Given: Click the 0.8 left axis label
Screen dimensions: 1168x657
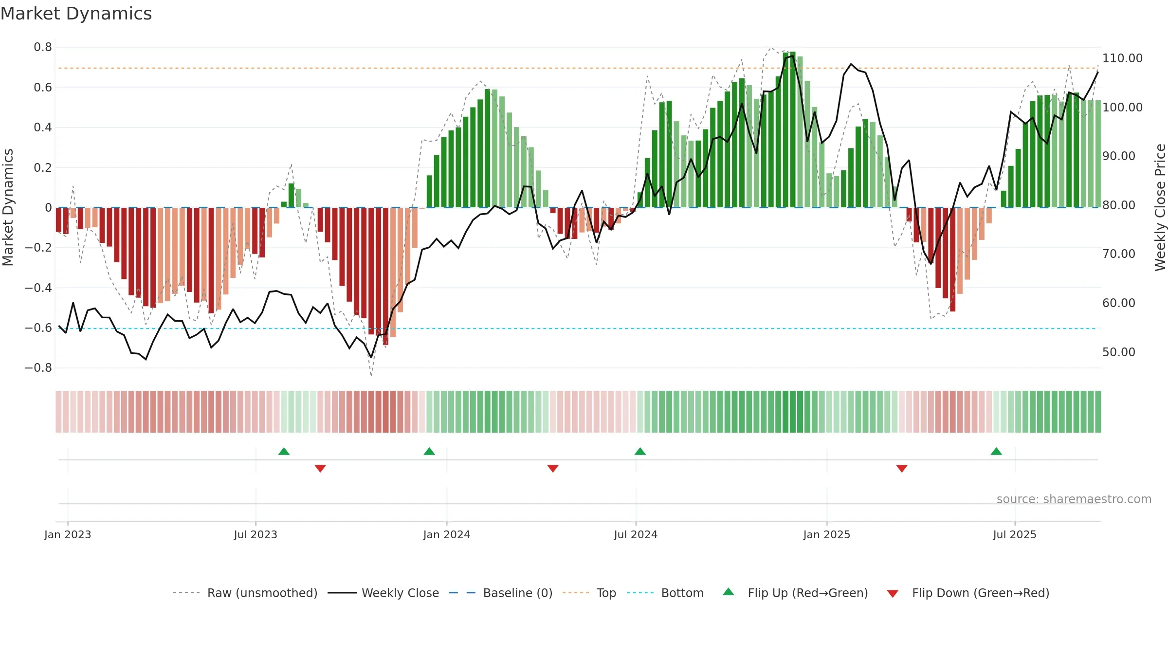Looking at the screenshot, I should click(x=43, y=47).
